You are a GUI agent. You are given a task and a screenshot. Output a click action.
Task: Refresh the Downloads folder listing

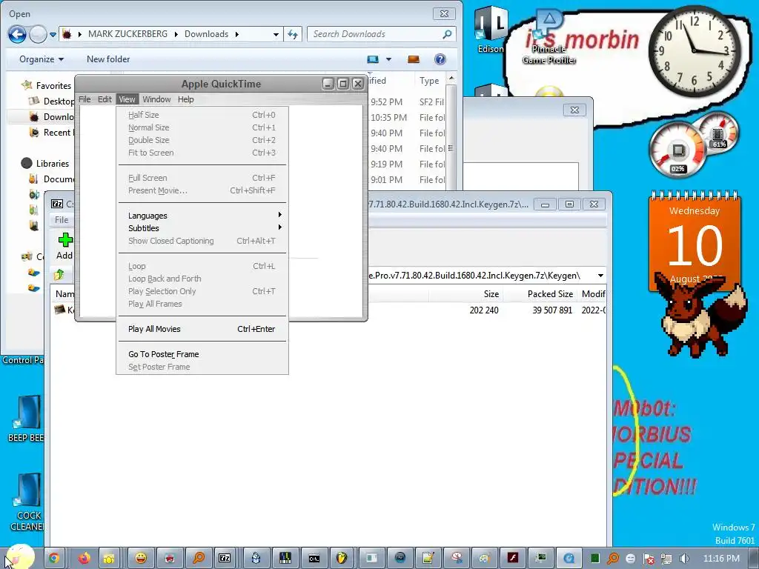coord(293,34)
